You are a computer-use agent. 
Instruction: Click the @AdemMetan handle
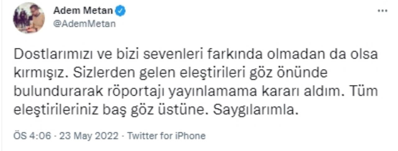[x=84, y=24]
